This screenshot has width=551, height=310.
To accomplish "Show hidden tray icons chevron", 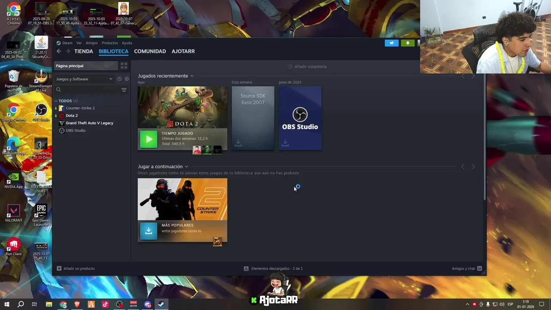I will tap(467, 304).
